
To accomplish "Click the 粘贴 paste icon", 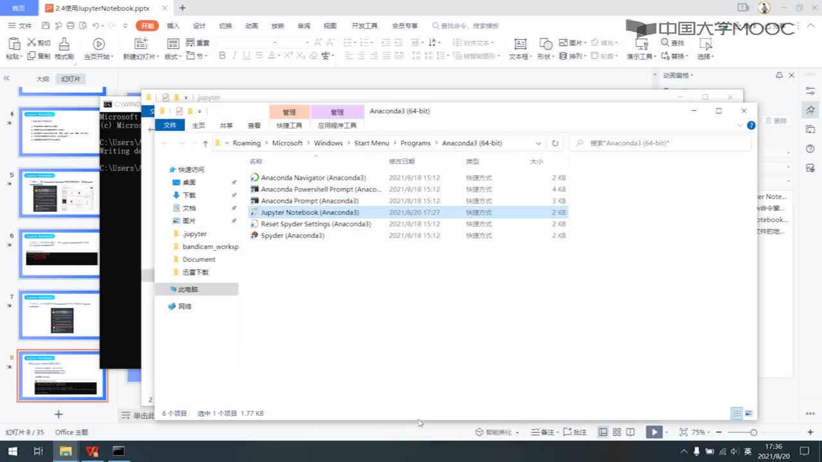I will click(x=13, y=44).
